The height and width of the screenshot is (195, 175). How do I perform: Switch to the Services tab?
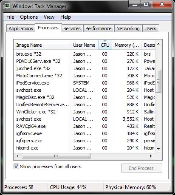coord(72,28)
